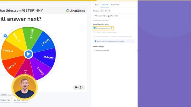Click the blue info icon in the entries hint
Viewport: 191px width, 107px height.
click(95, 41)
